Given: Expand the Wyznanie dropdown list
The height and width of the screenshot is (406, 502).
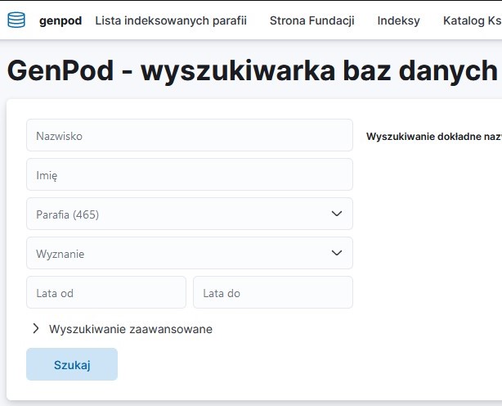Looking at the screenshot, I should (180, 253).
